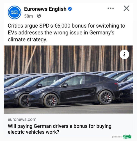Click the SPD bonus post caption text
The image size is (137, 141).
[67, 32]
